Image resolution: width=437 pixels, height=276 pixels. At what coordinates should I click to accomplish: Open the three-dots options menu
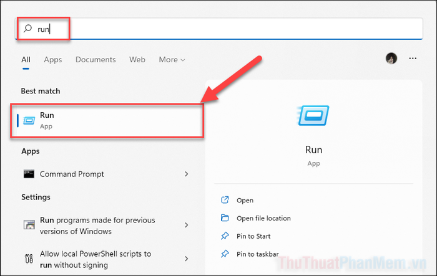[x=413, y=59]
